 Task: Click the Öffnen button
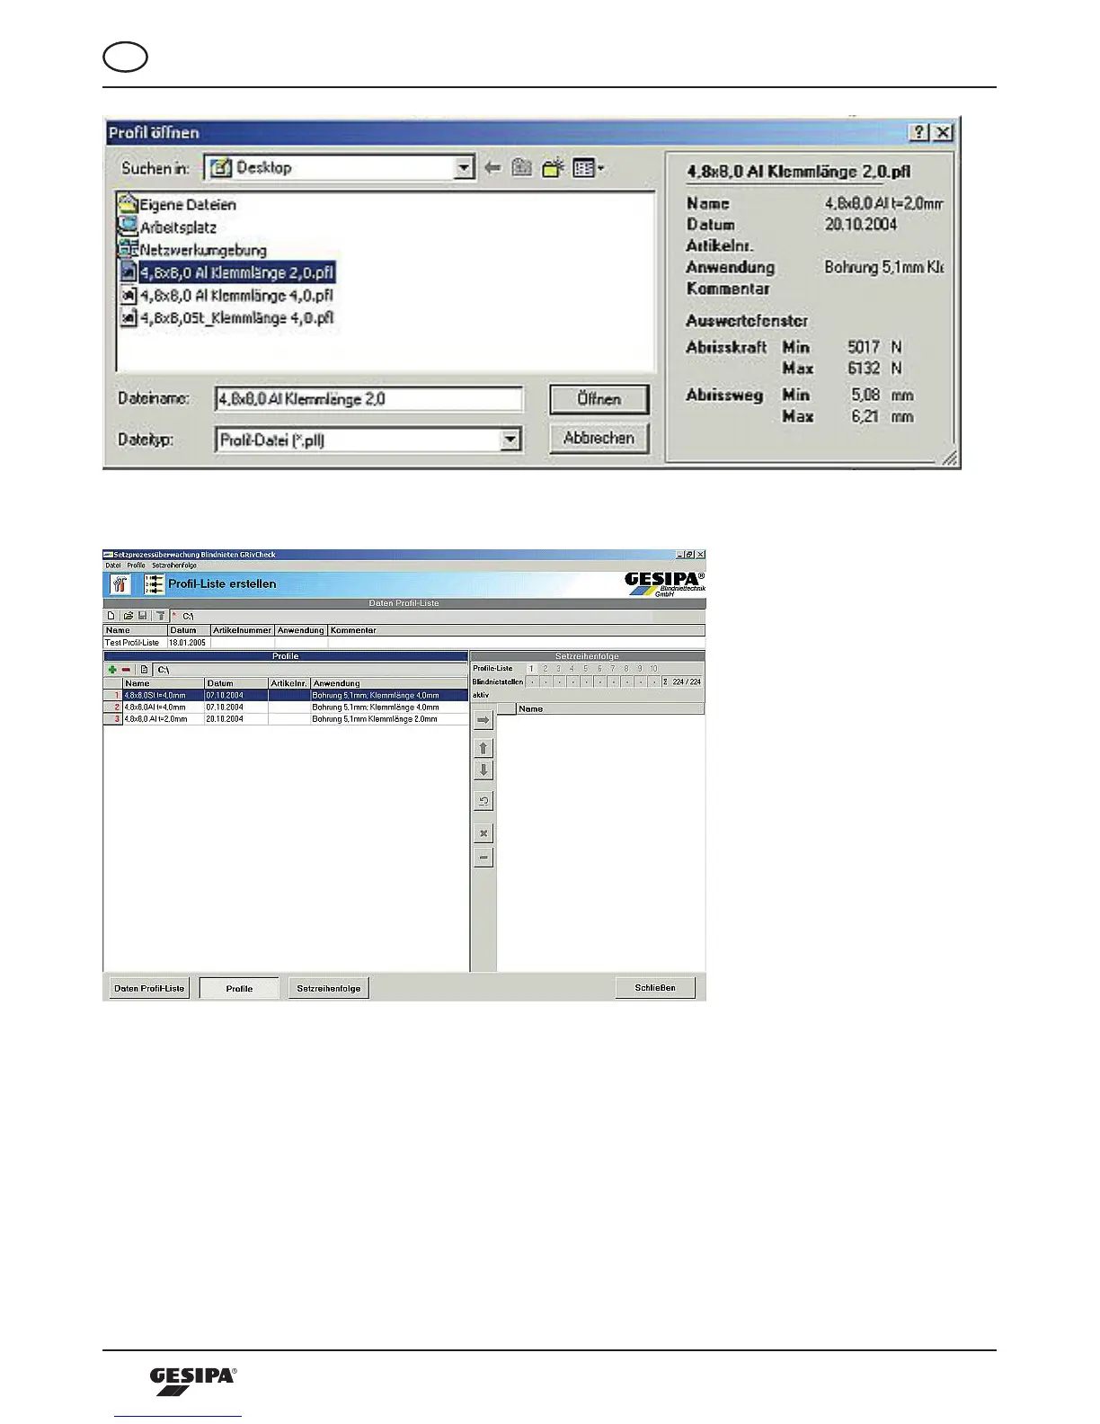pyautogui.click(x=599, y=399)
